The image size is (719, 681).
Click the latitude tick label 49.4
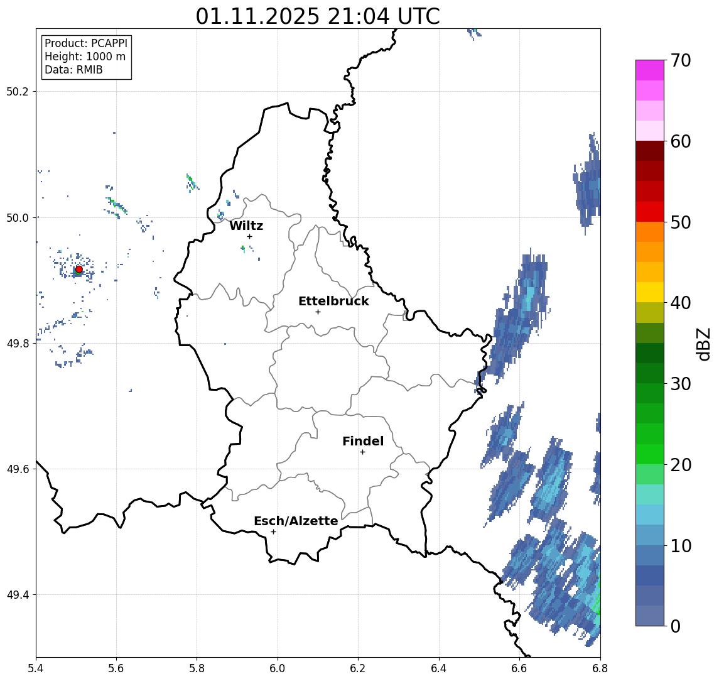point(18,595)
